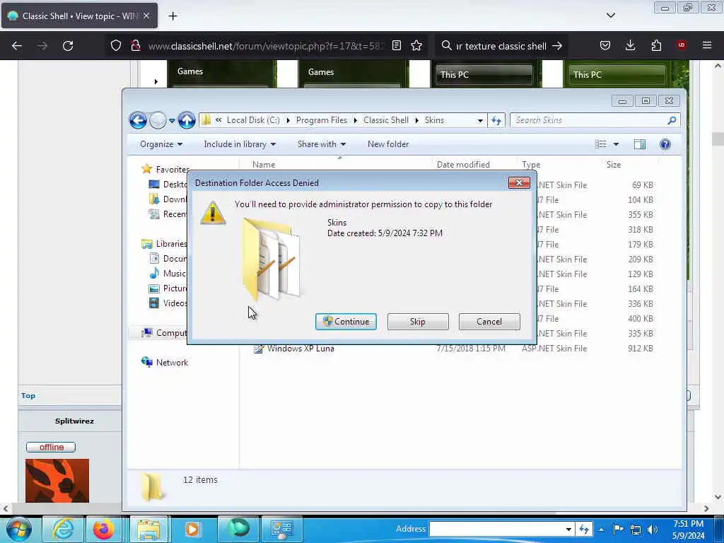This screenshot has width=724, height=543.
Task: Open Libraries in the navigation pane
Action: 164,244
